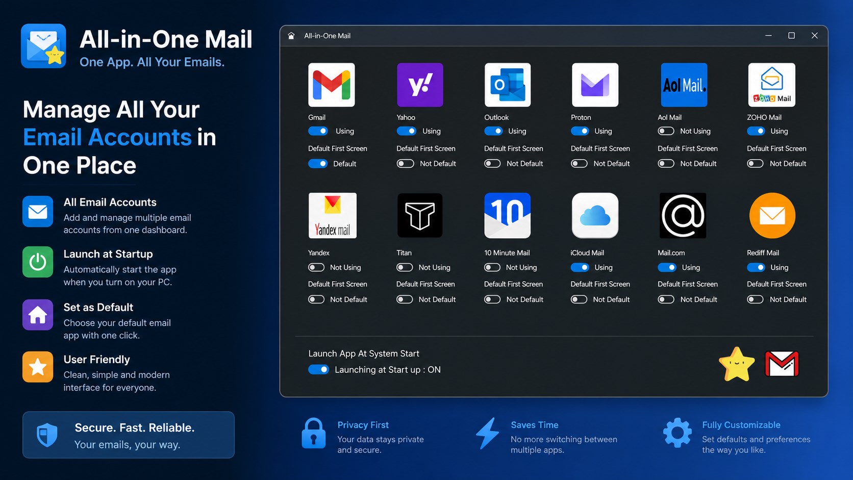The width and height of the screenshot is (853, 480).
Task: Click the '10 Minute Mail' name label
Action: click(507, 253)
